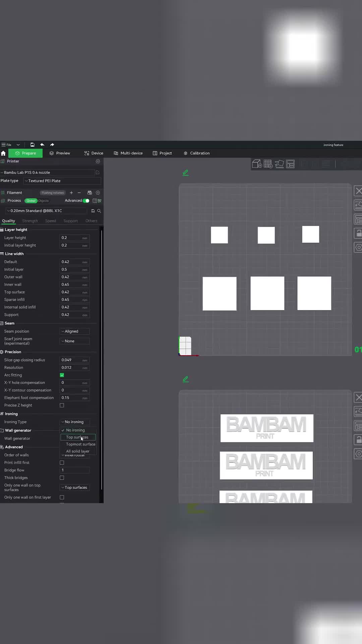
Task: Toggle the Advanced mode switch
Action: pyautogui.click(x=86, y=201)
